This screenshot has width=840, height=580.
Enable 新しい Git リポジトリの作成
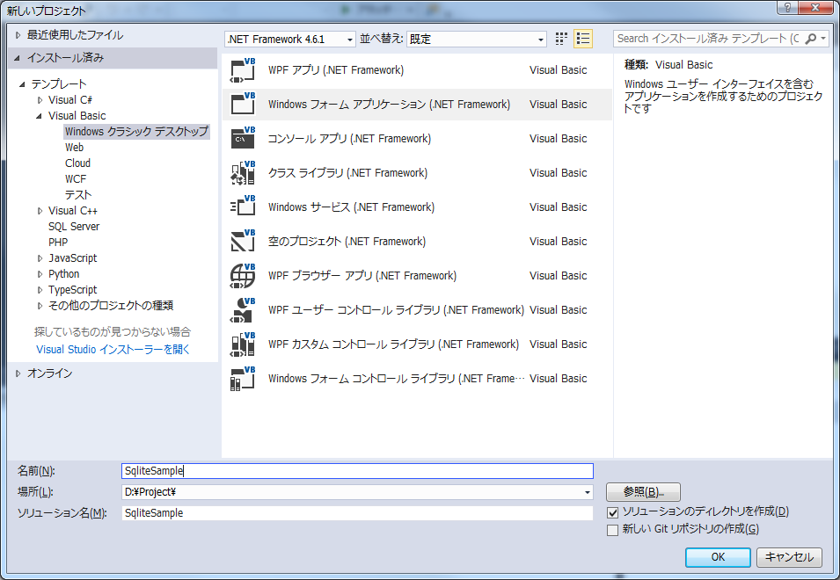coord(610,529)
